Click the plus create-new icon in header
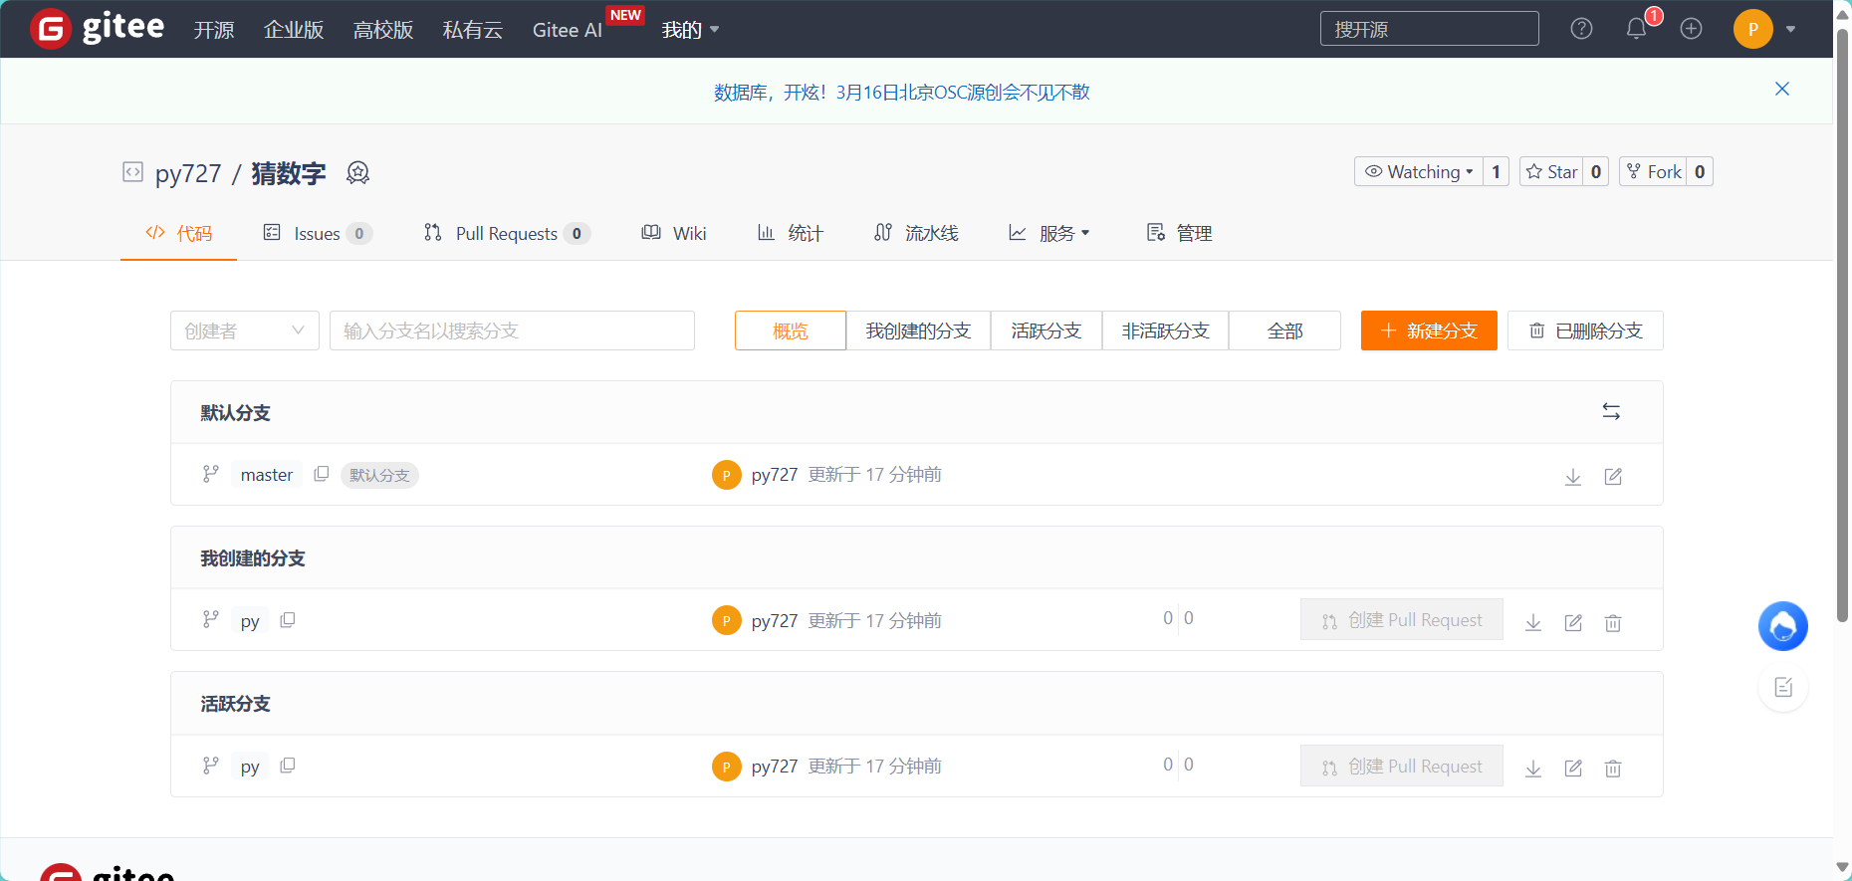The image size is (1852, 881). (x=1691, y=29)
